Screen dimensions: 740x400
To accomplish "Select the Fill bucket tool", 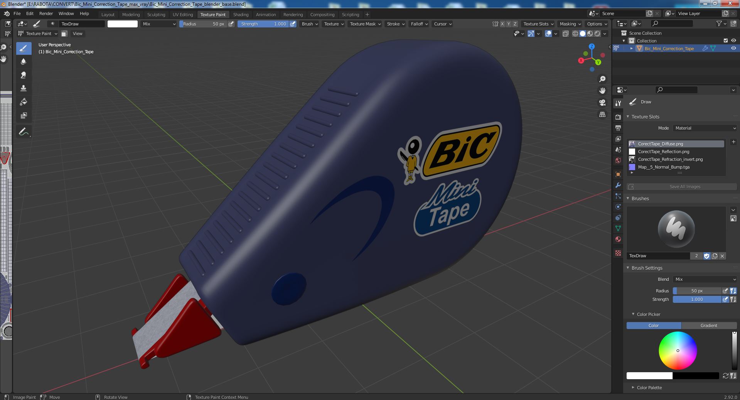I will [24, 102].
